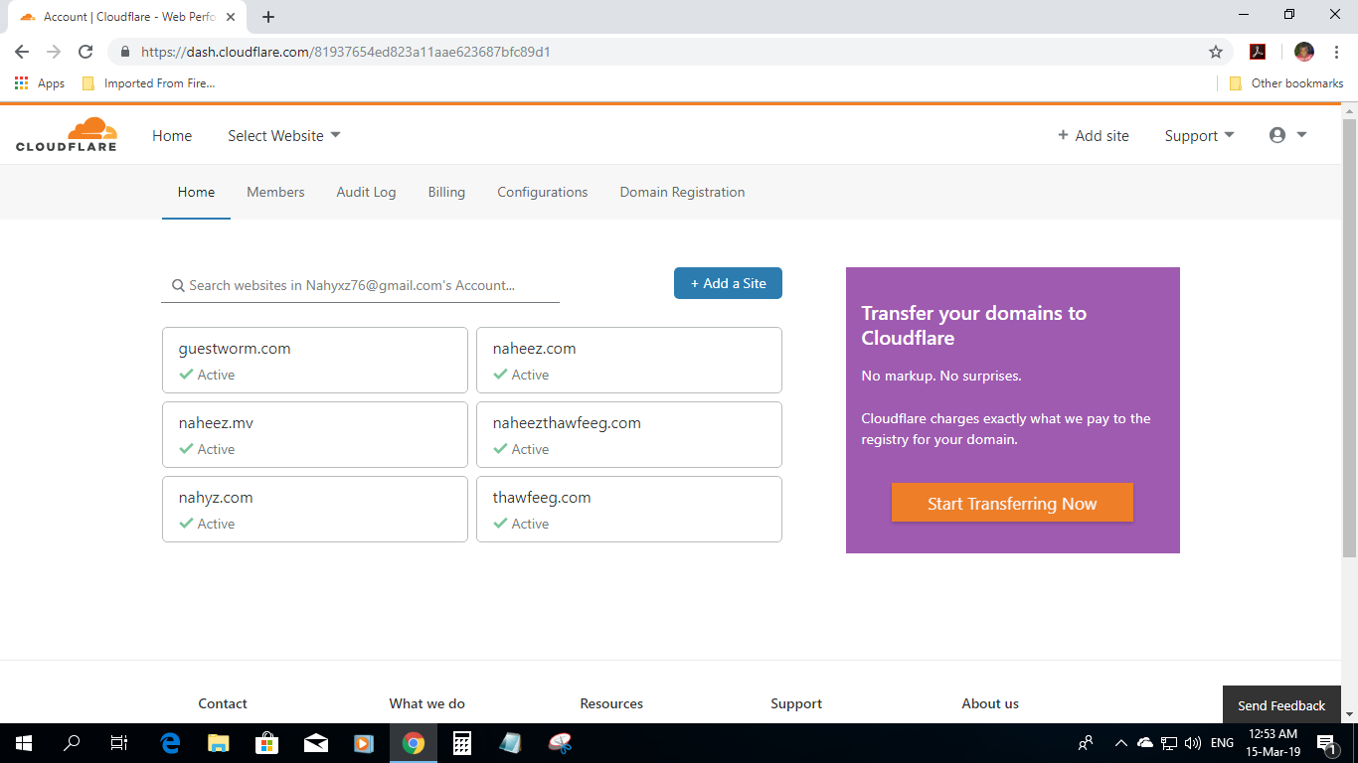Open the guestworm.com site card

[315, 361]
